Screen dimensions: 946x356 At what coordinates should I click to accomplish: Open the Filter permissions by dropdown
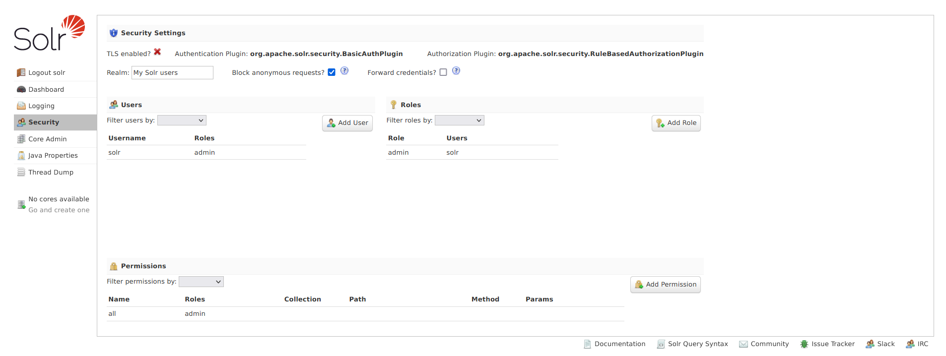(201, 282)
